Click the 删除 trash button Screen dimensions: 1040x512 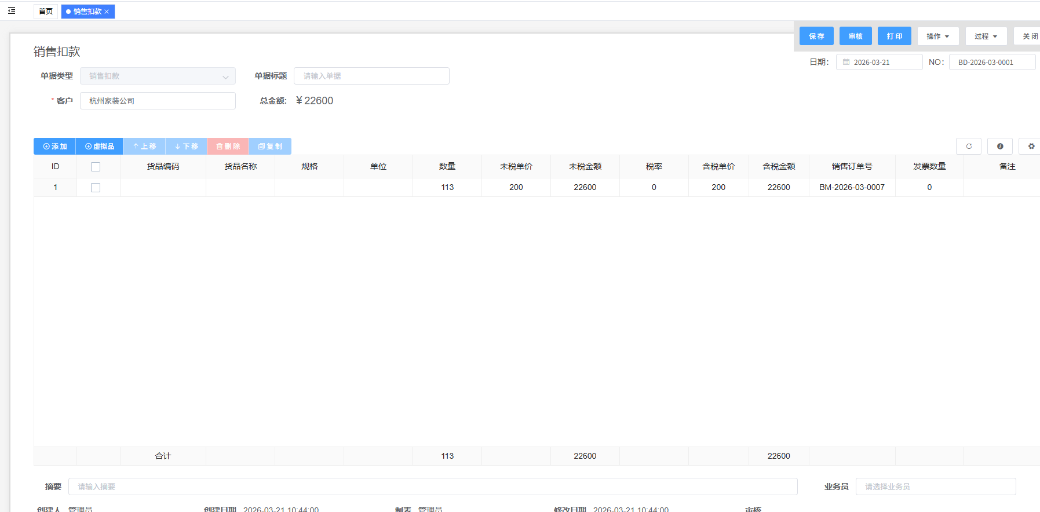[x=228, y=147]
